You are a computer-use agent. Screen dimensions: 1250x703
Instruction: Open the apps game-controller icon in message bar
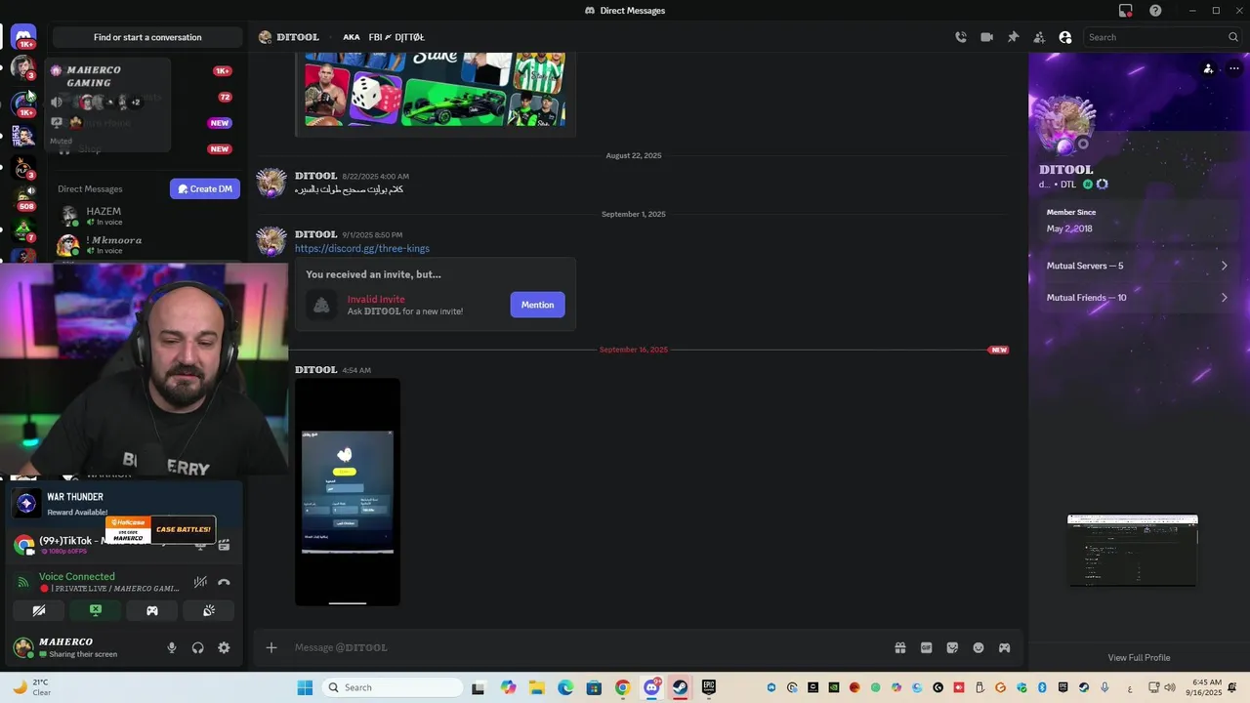tap(1004, 647)
